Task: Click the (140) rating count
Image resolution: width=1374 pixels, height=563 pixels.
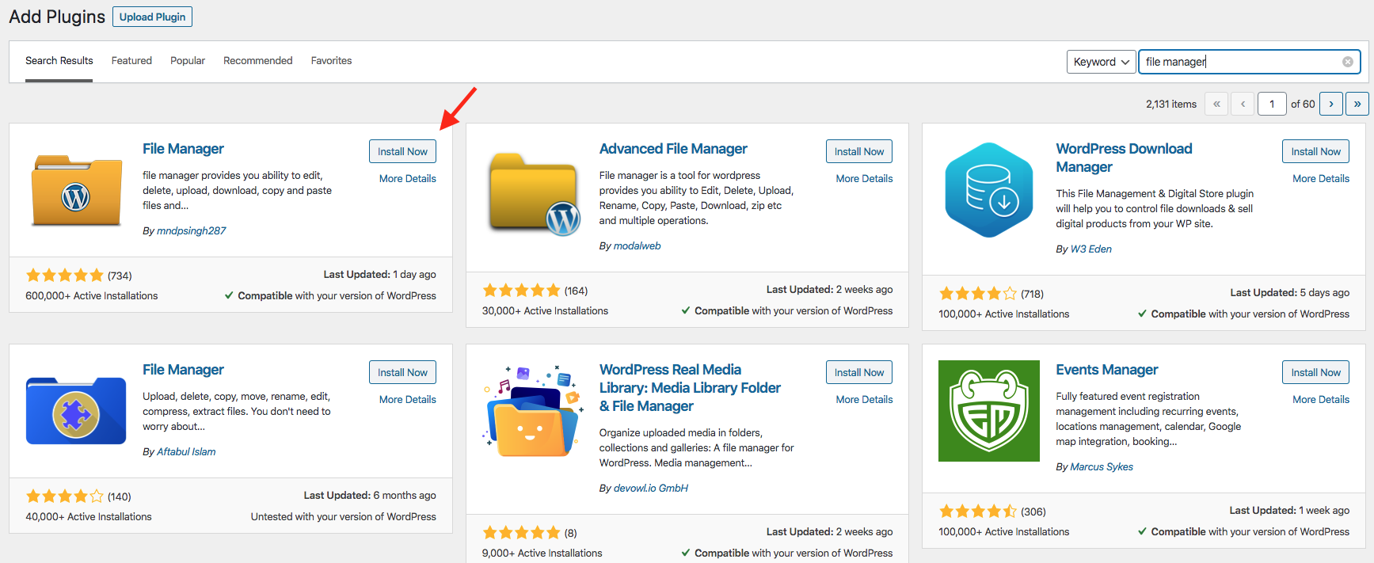Action: [x=120, y=496]
